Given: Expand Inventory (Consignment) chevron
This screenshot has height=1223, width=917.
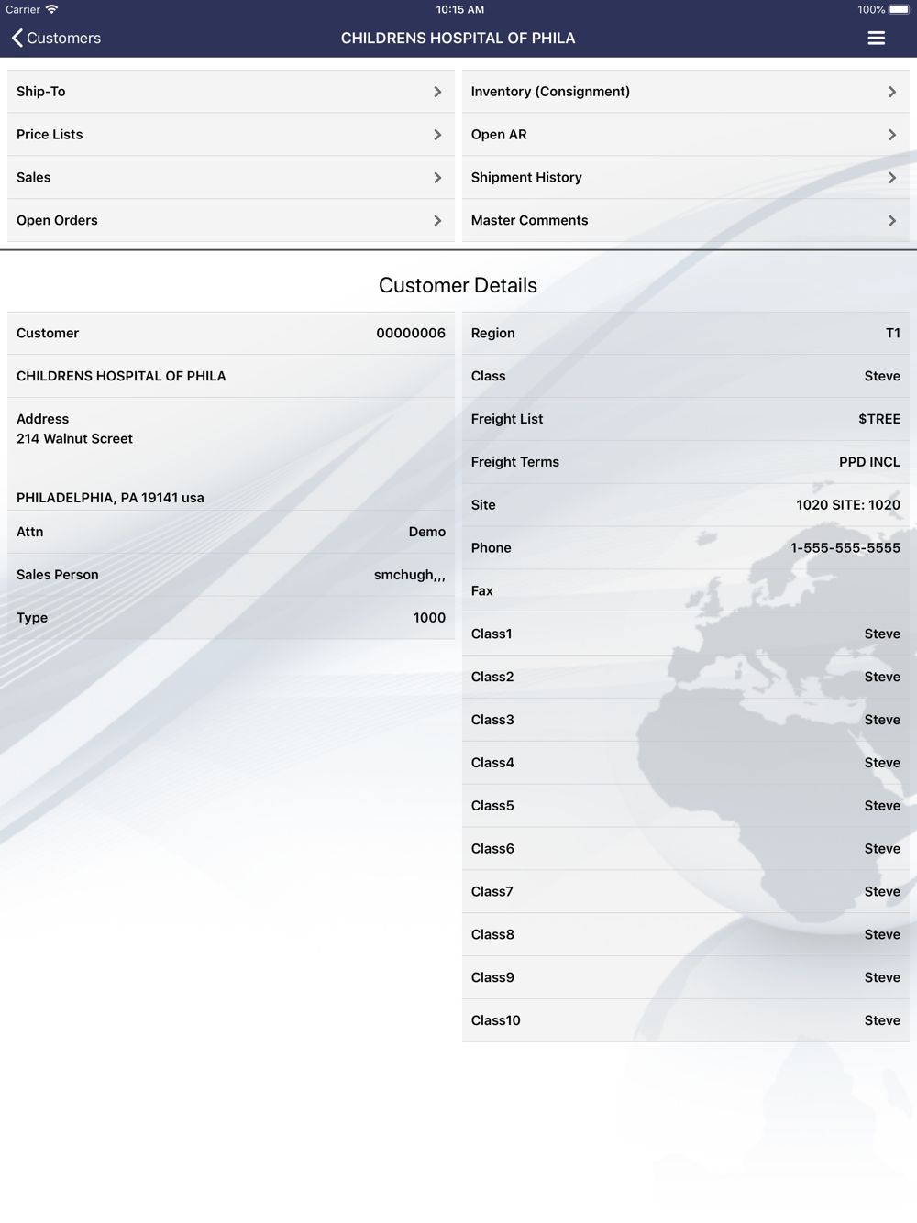Looking at the screenshot, I should [x=892, y=92].
